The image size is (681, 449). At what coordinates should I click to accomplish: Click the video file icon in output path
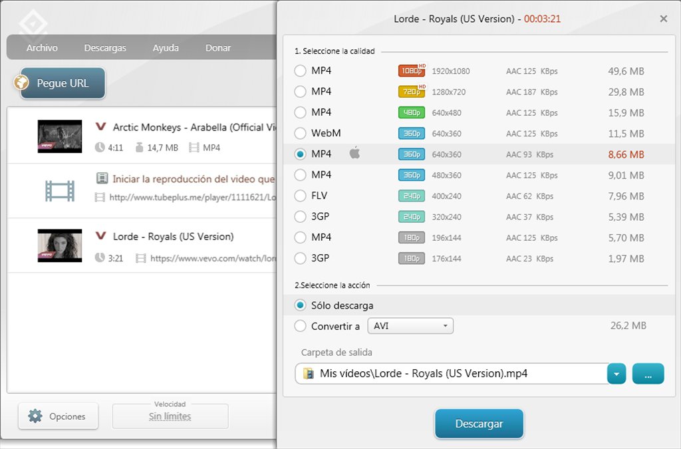point(309,373)
